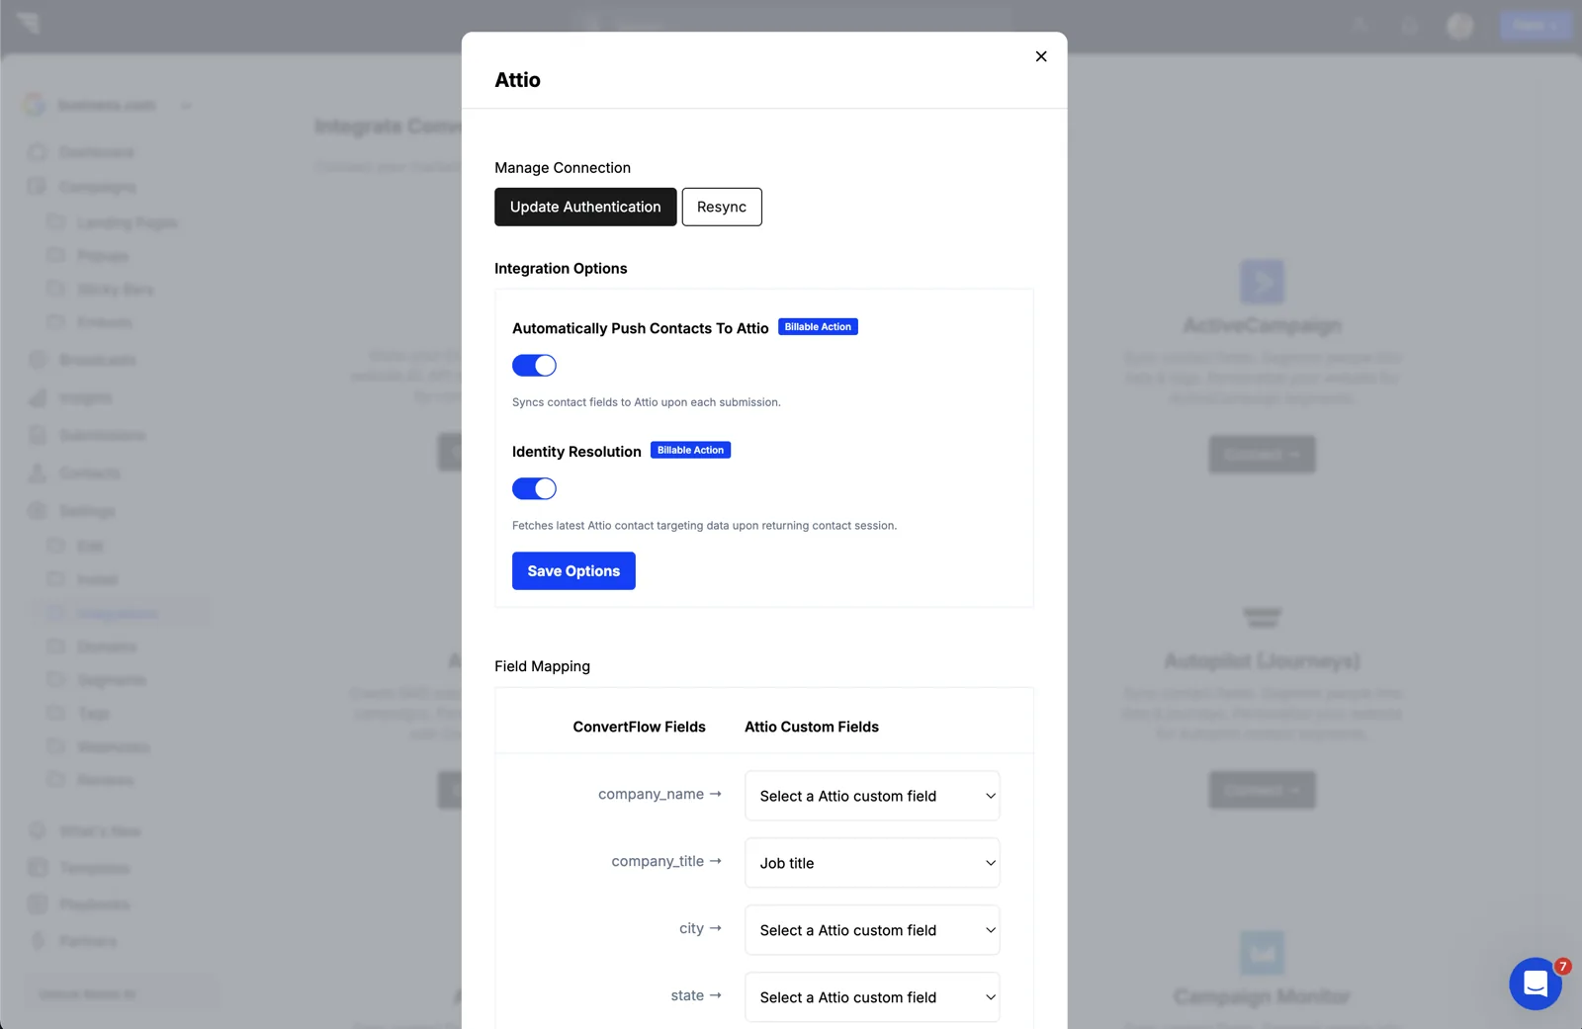The image size is (1582, 1029).
Task: Toggle the Identity Resolution switch
Action: (x=534, y=488)
